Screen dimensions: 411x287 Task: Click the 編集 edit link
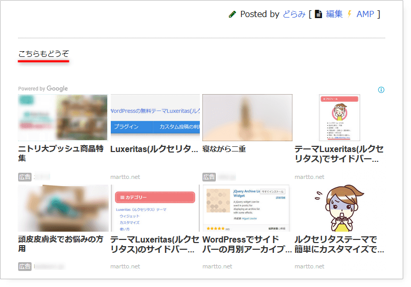(334, 14)
